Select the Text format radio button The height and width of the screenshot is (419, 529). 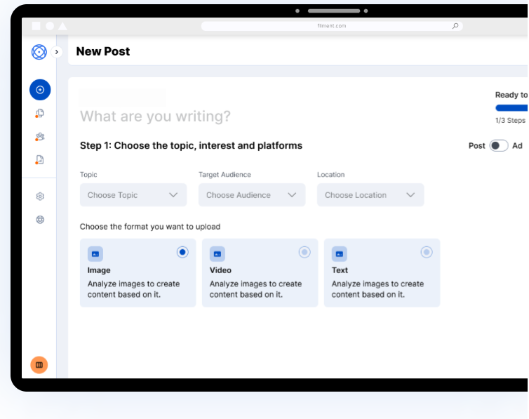(427, 252)
